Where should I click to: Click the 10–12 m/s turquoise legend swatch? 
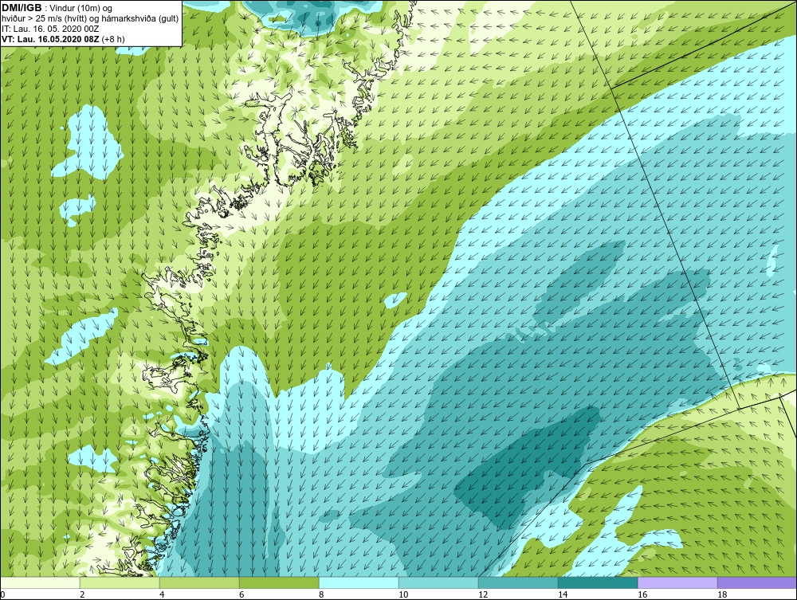click(x=438, y=582)
